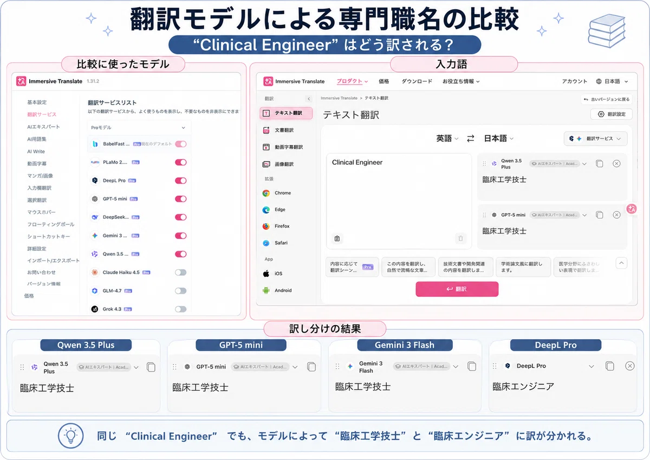Open the Proモデル dropdown

click(139, 128)
